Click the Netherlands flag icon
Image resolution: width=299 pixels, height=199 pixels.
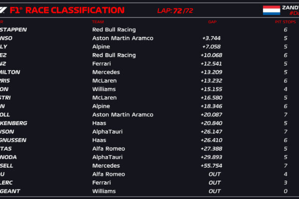(x=272, y=10)
